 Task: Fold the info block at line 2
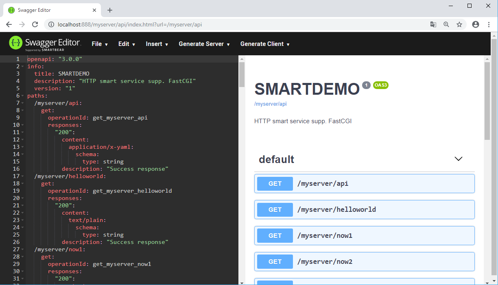23,66
